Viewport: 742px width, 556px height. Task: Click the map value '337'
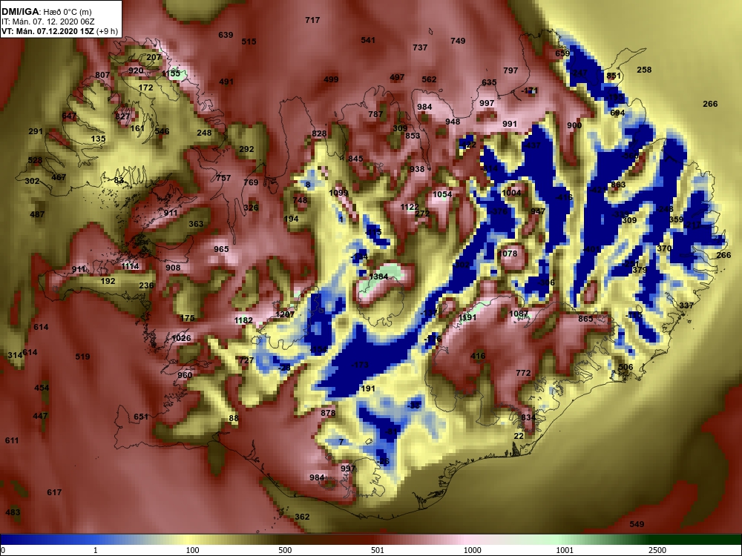(x=686, y=306)
